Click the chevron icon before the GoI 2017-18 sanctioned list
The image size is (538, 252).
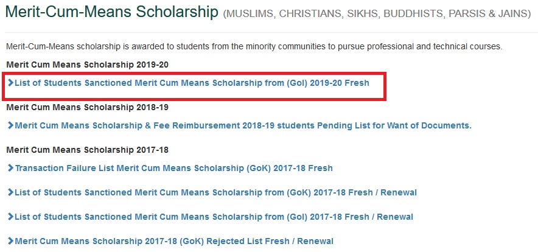10,217
